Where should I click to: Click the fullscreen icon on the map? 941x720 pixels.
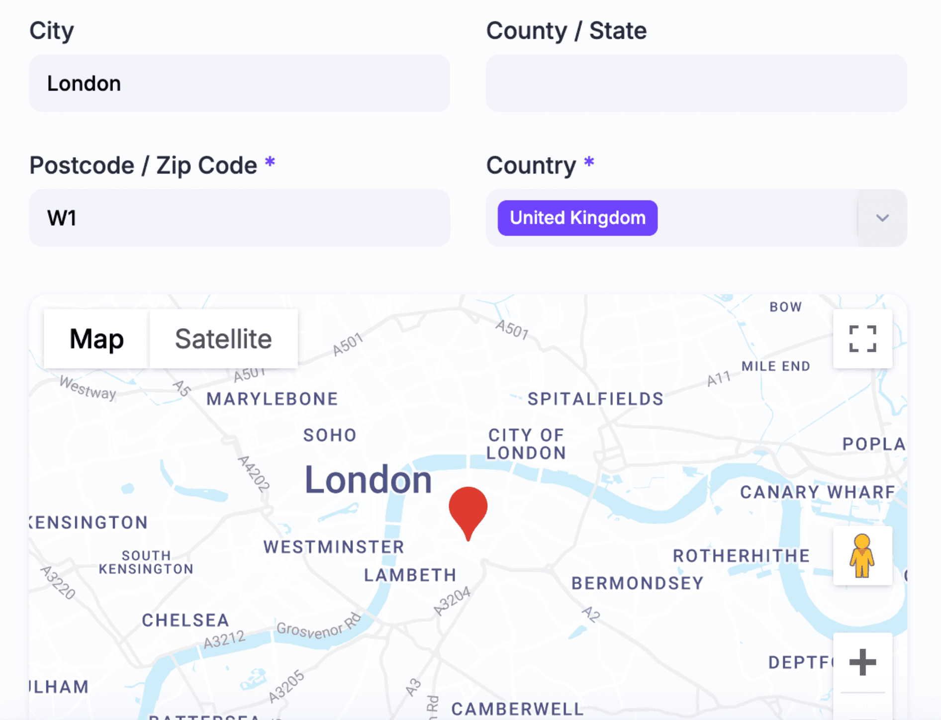point(863,339)
